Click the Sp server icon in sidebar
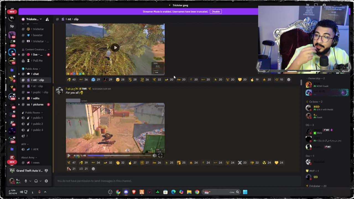354x199 pixels. click(x=12, y=26)
